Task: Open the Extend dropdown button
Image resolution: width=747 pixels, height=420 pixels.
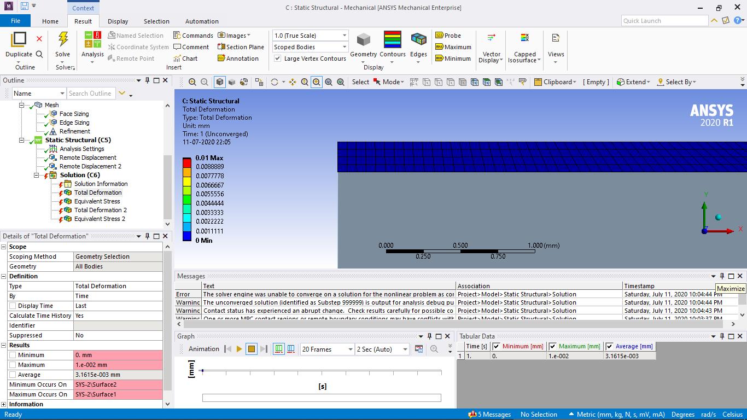Action: tap(633, 82)
